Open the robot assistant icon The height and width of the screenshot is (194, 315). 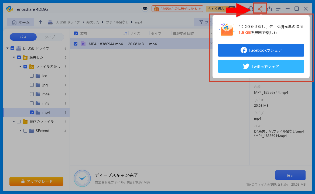click(x=145, y=9)
